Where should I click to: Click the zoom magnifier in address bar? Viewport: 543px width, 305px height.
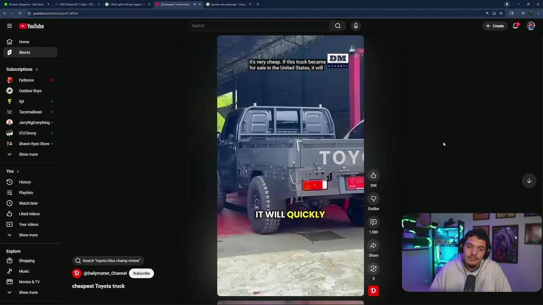(x=487, y=13)
